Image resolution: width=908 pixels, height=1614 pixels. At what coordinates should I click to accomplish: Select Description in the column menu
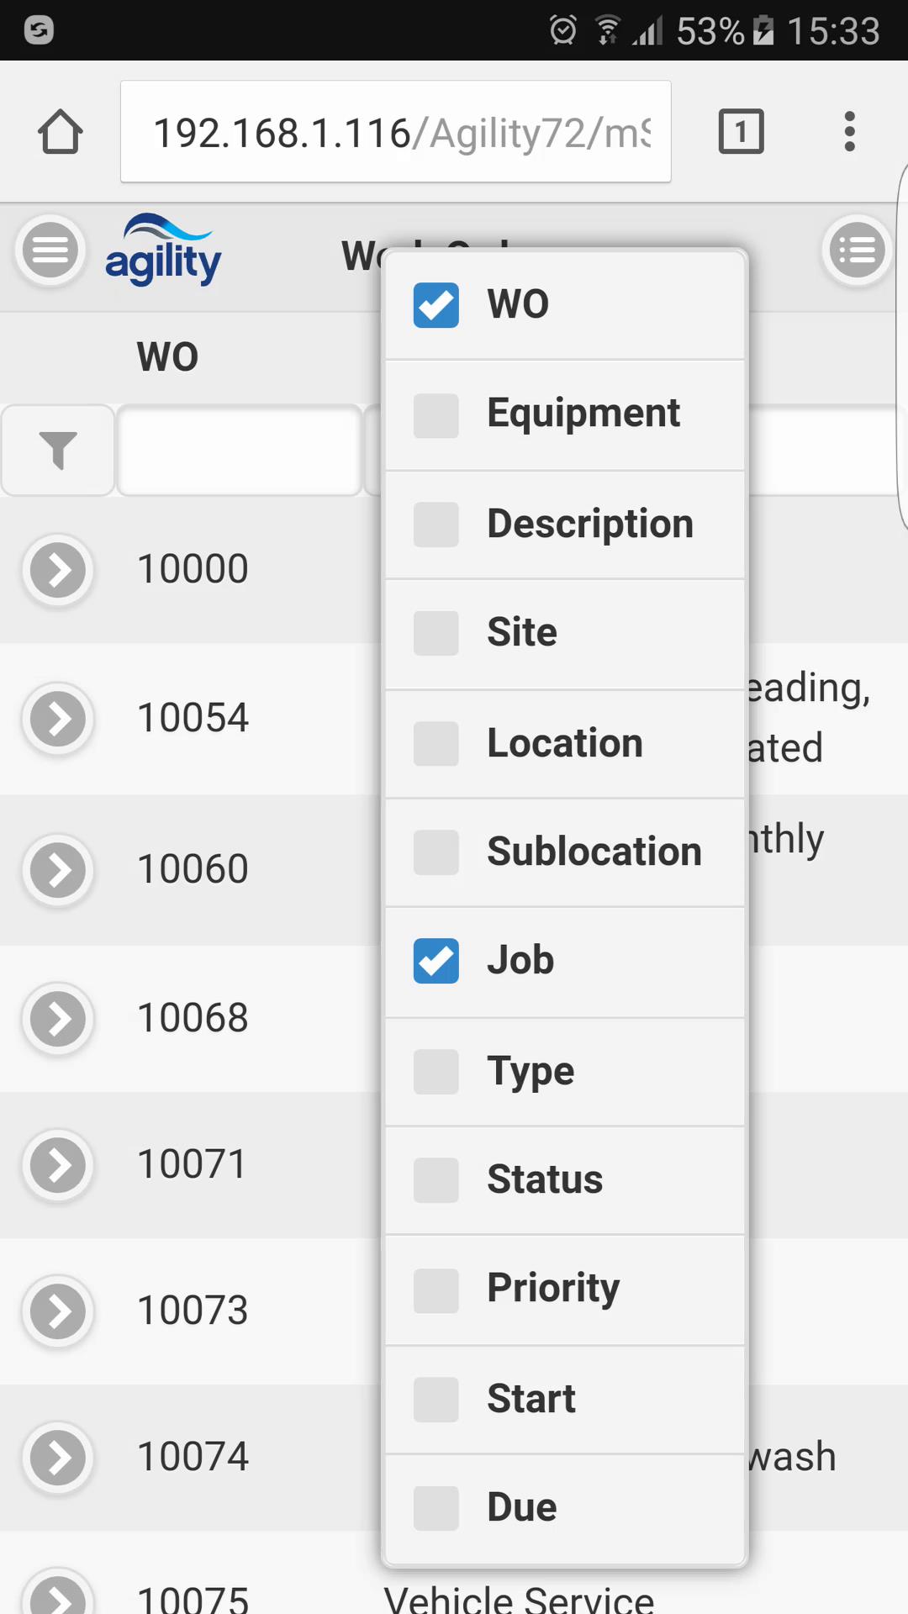pyautogui.click(x=590, y=525)
